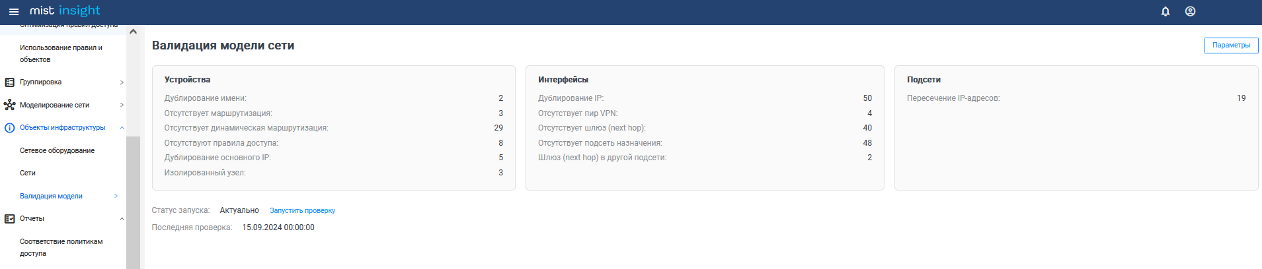Open the hamburger navigation menu

coord(14,11)
